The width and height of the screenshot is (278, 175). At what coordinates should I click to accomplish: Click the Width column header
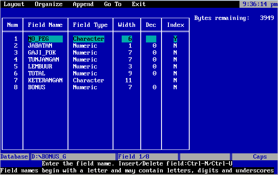click(x=127, y=25)
